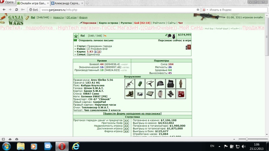Click the Новости link
Image resolution: width=269 pixels, height=151 pixels.
[x=58, y=17]
